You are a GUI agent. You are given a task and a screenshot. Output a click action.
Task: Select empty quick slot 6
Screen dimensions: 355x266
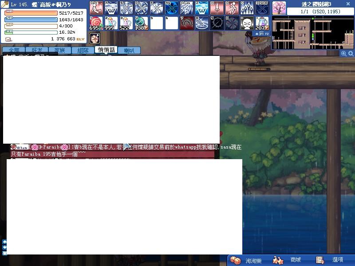pyautogui.click(x=172, y=23)
